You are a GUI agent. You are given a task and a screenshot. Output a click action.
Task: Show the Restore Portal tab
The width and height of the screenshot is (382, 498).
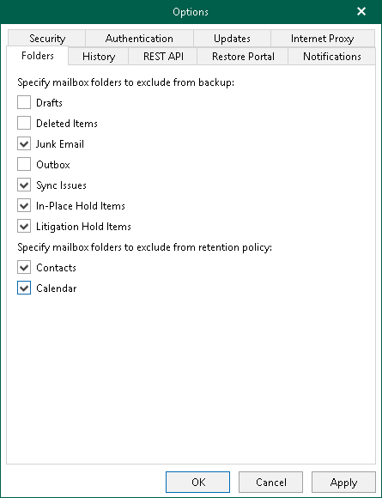[243, 57]
